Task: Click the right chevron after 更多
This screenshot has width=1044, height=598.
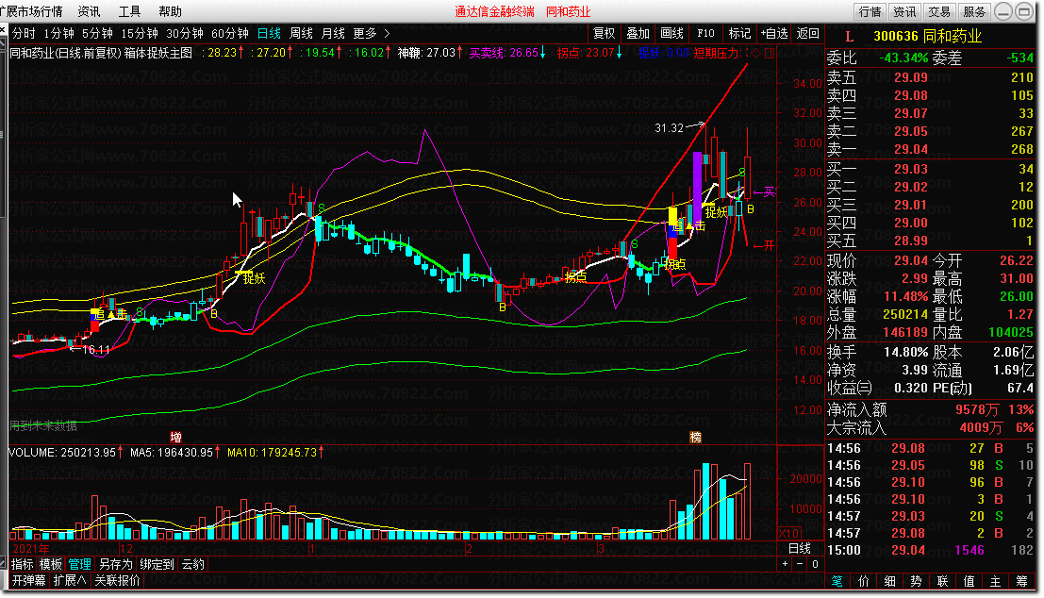Action: 387,33
